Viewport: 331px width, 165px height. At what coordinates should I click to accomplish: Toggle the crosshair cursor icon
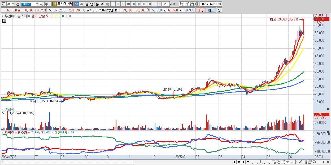coord(287,162)
